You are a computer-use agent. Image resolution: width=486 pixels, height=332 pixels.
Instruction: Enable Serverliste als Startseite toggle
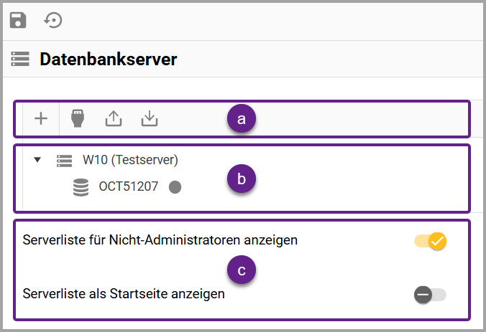pyautogui.click(x=430, y=294)
